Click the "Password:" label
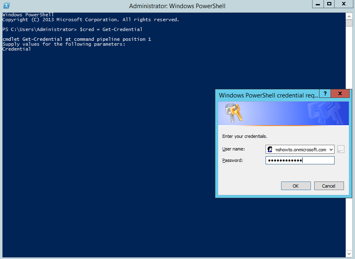355x259 pixels. click(232, 160)
